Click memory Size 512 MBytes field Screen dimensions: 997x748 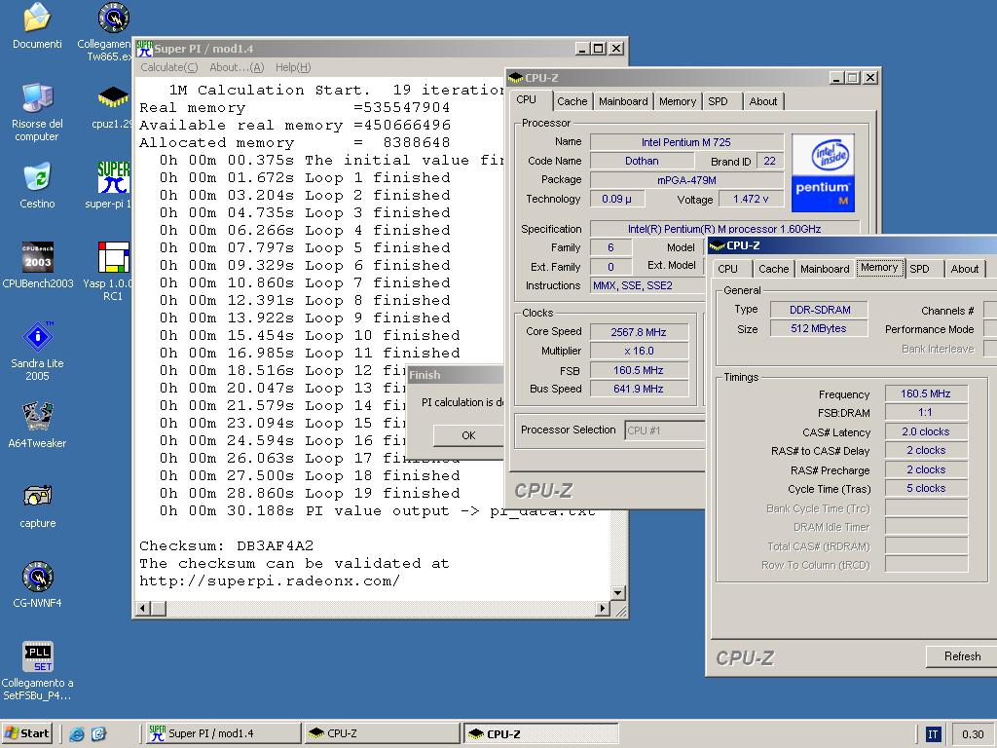point(819,328)
